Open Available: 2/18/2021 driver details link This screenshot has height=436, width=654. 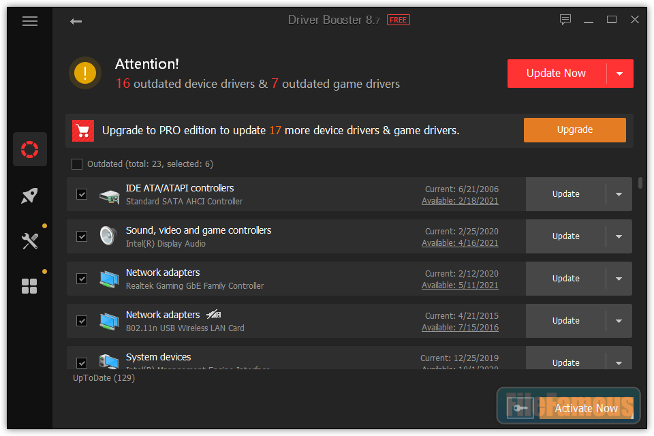coord(460,201)
